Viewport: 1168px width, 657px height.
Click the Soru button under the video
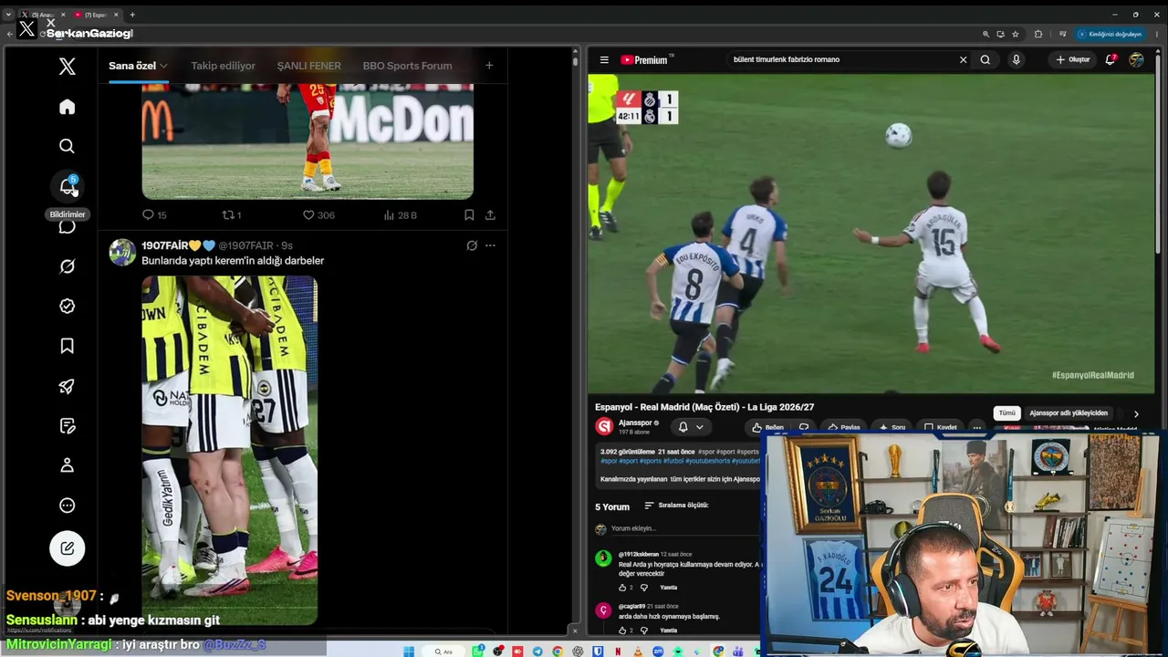pyautogui.click(x=892, y=427)
